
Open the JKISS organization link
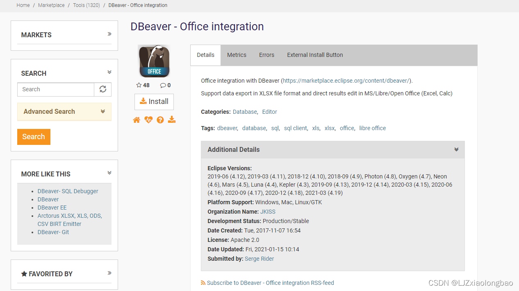click(268, 212)
